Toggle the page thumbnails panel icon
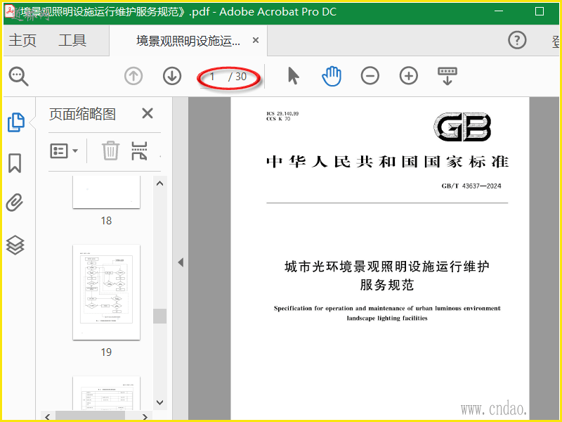The image size is (562, 422). coord(15,122)
